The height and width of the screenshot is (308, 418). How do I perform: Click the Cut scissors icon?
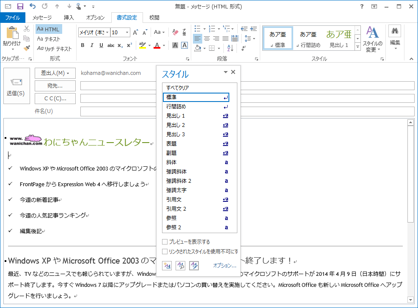[27, 28]
